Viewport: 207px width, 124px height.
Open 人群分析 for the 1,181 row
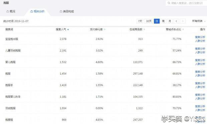[x=200, y=99]
